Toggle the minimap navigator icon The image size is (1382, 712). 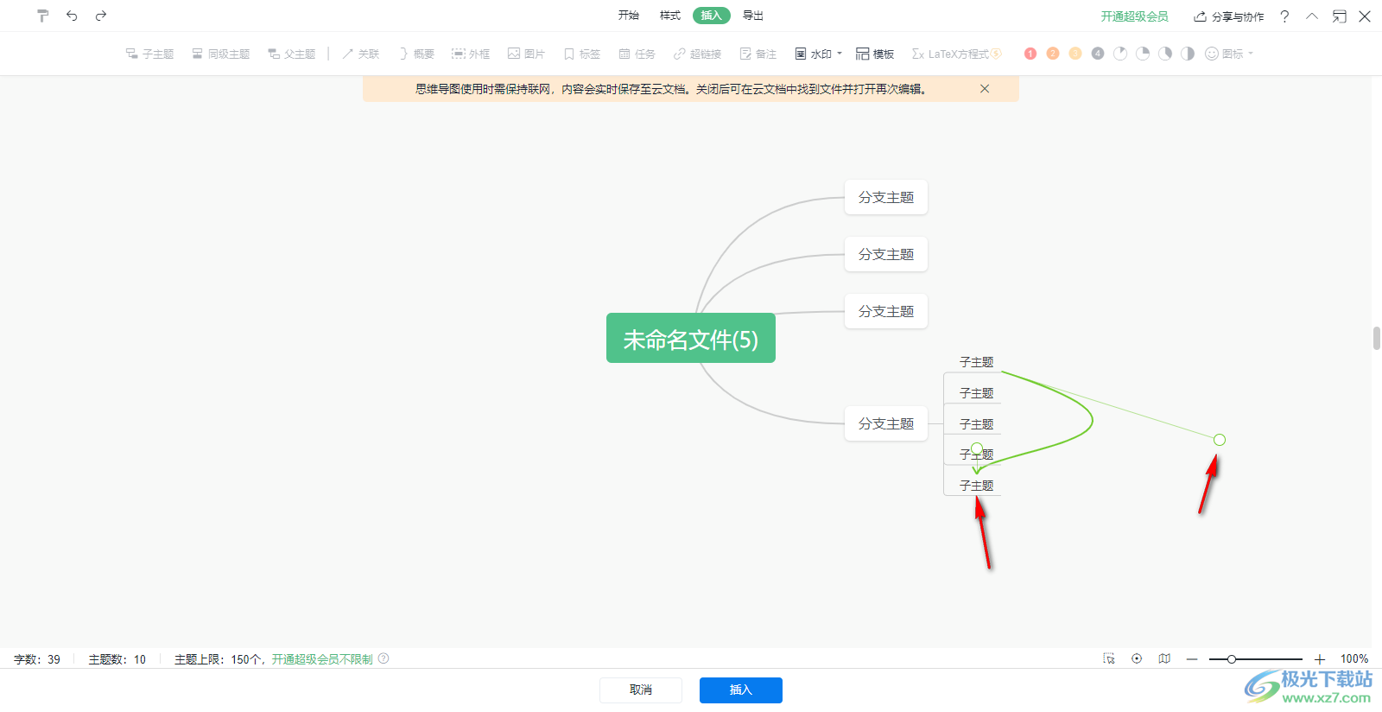pos(1164,658)
